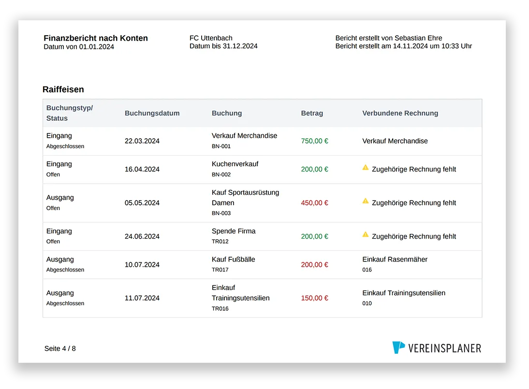This screenshot has width=529, height=389.
Task: Open linked invoice Einkauf Rasenmäher 016
Action: pos(395,265)
